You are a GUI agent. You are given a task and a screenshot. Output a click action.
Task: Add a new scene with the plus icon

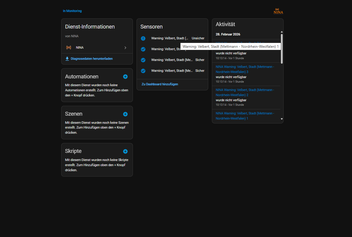125,114
